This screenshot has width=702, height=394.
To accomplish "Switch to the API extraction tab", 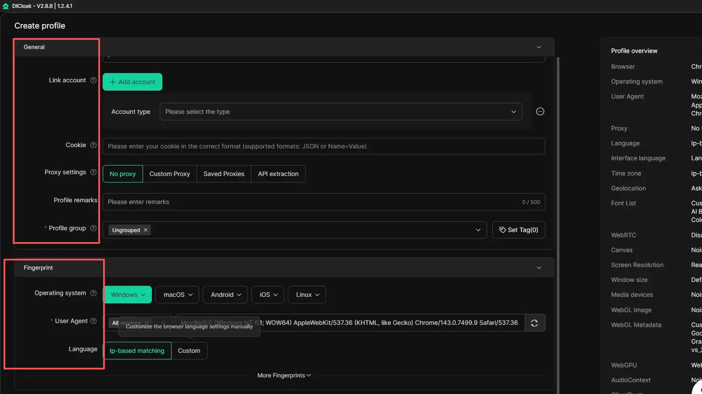I will pos(278,174).
